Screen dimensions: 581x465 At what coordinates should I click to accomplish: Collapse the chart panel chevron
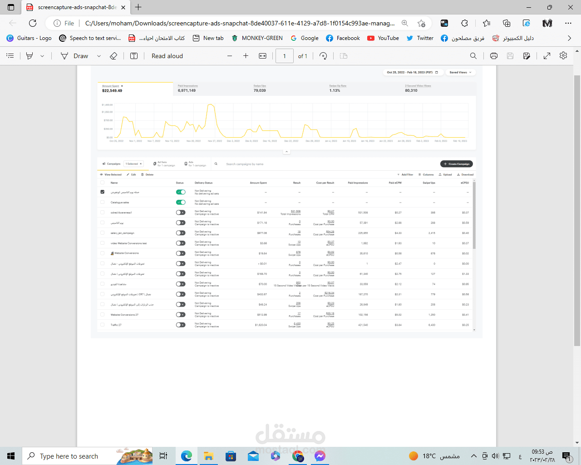pyautogui.click(x=286, y=152)
